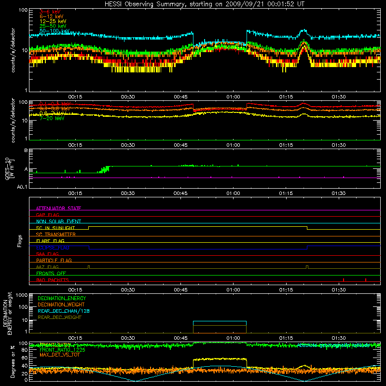Click the PARTICLE_FLAG label
This screenshot has width=386, height=386.
click(54, 260)
